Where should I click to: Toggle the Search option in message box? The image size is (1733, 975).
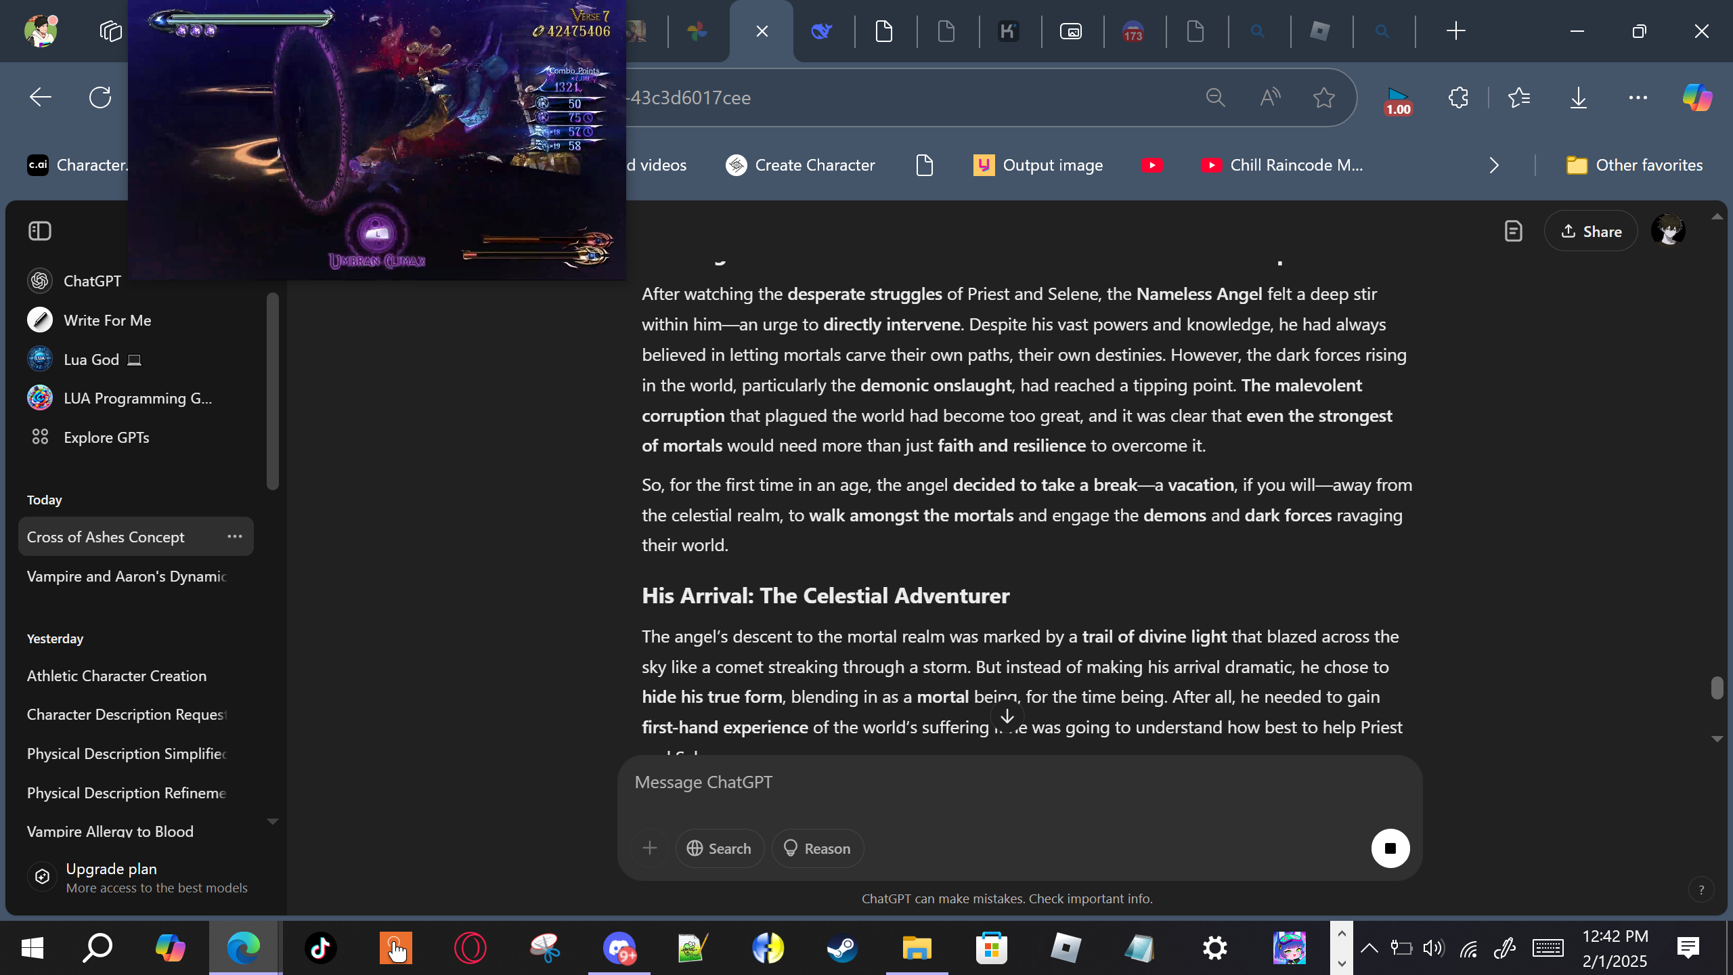tap(720, 848)
